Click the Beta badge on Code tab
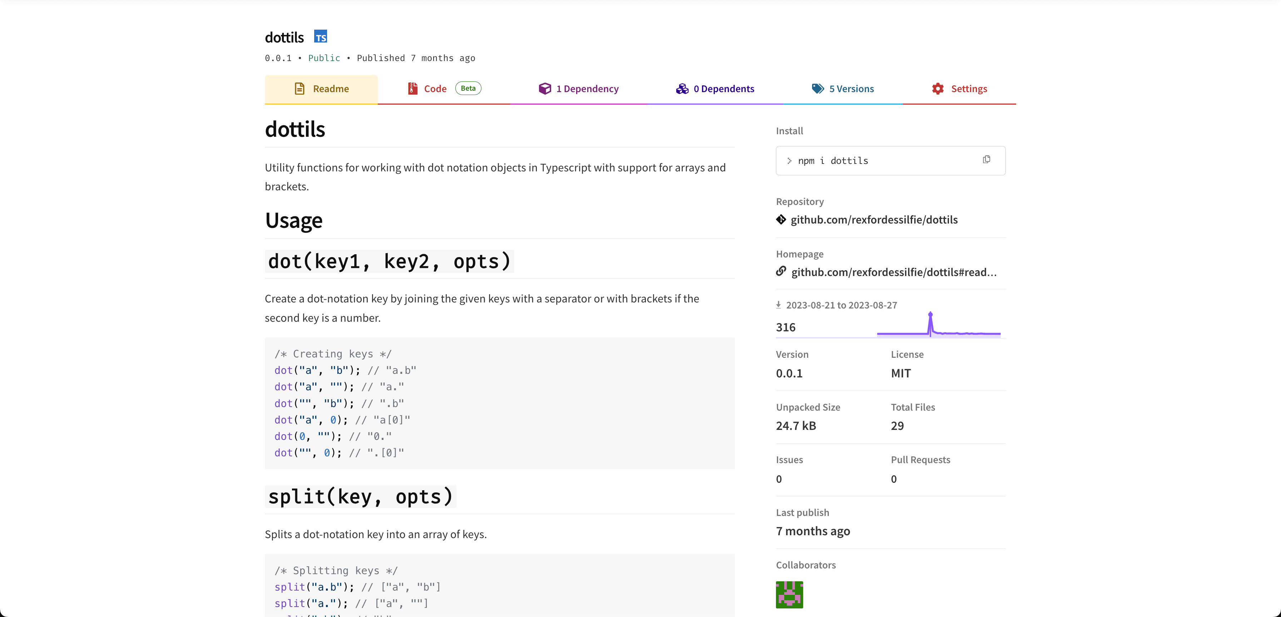Image resolution: width=1281 pixels, height=617 pixels. 468,89
